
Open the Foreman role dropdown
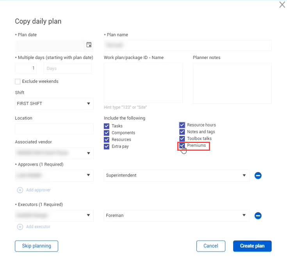click(x=176, y=215)
